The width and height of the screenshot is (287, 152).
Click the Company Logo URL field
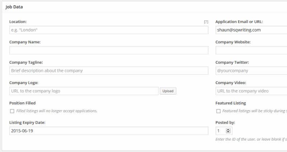click(84, 91)
